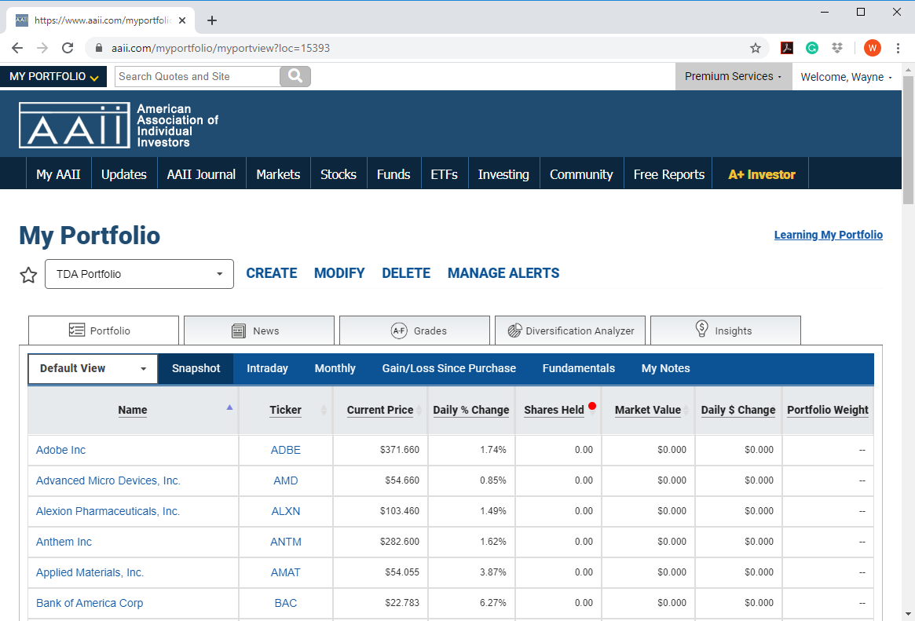Open Welcome, Wayne account menu
915x621 pixels.
[x=846, y=77]
